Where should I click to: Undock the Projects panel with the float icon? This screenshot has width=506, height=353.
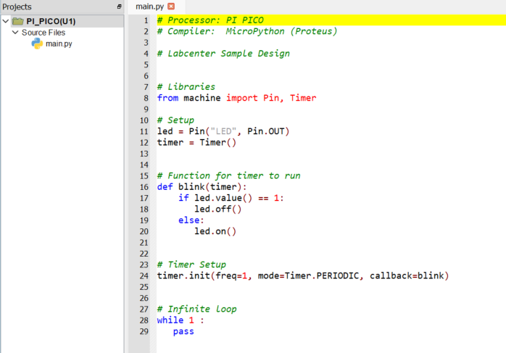click(x=119, y=7)
